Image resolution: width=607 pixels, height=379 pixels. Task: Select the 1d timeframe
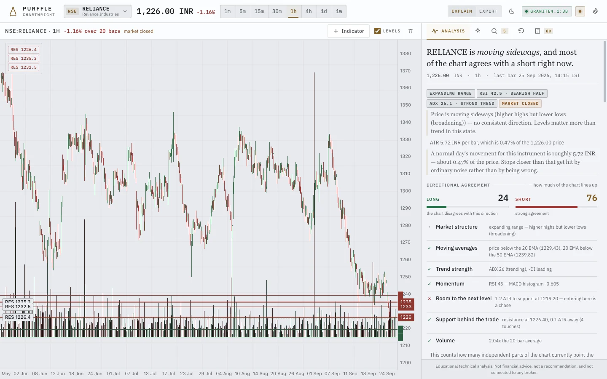324,11
